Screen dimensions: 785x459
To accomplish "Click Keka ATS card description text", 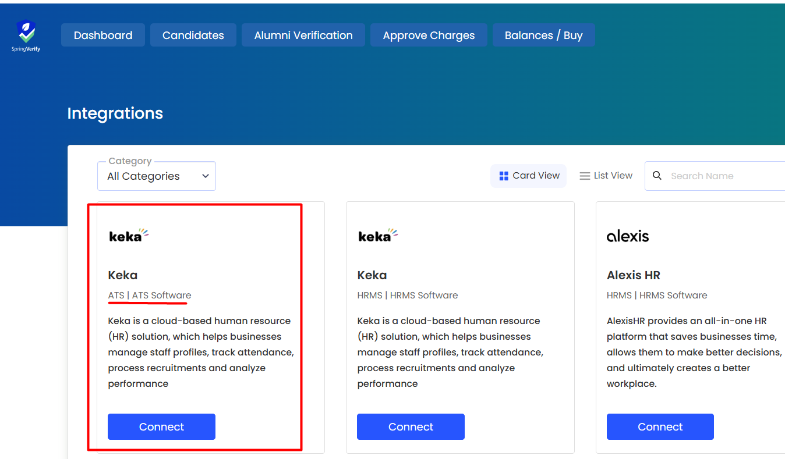I will [x=201, y=352].
